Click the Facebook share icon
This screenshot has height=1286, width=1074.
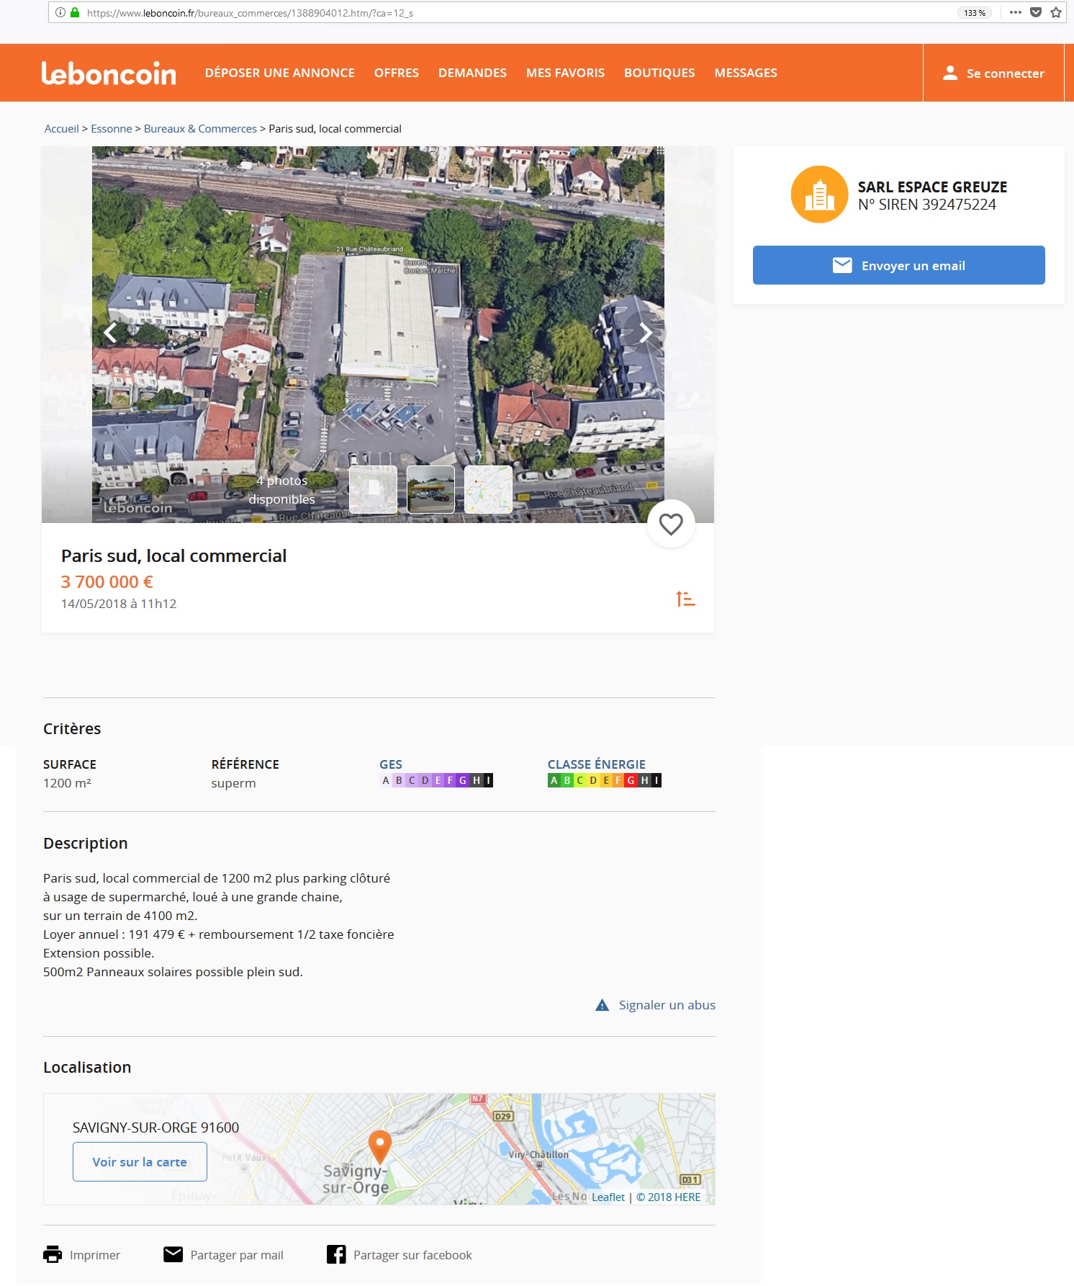point(336,1254)
